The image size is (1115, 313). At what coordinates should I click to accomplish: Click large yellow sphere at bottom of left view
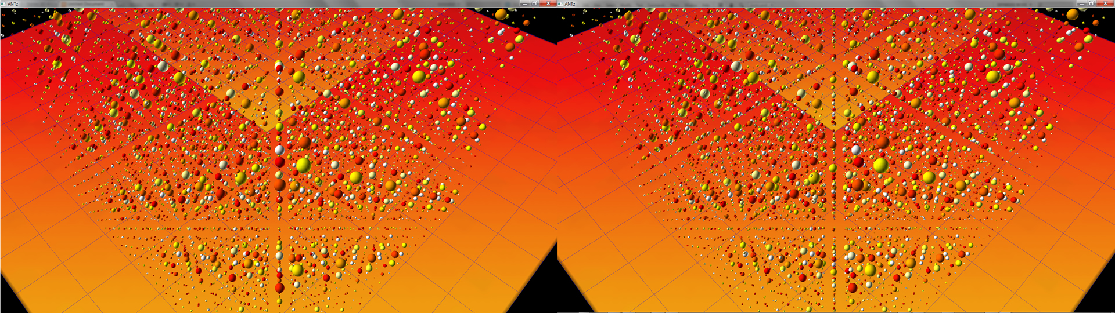point(297,270)
